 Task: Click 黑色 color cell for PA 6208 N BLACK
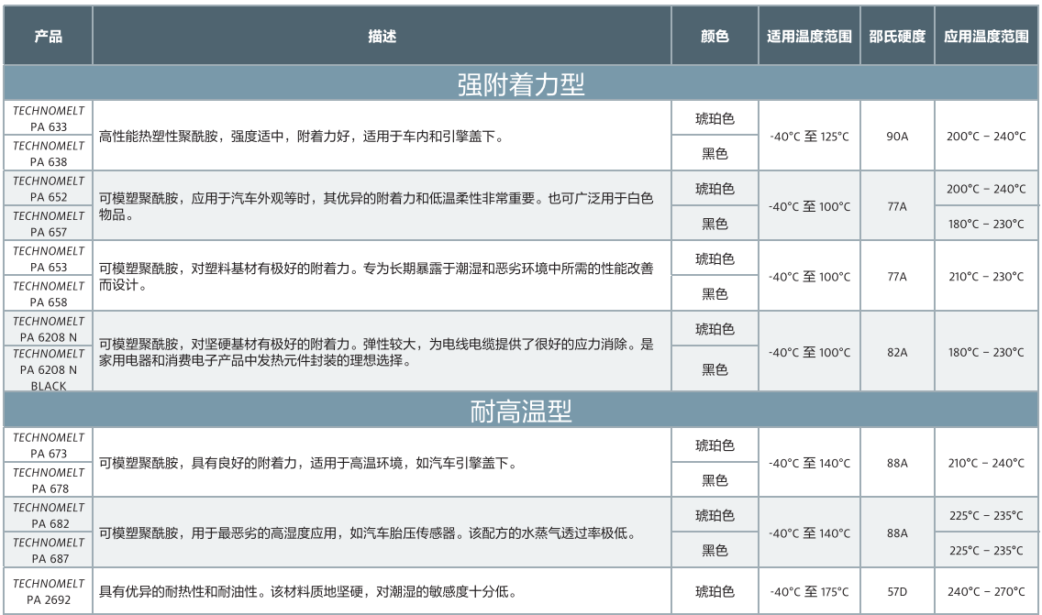[715, 369]
